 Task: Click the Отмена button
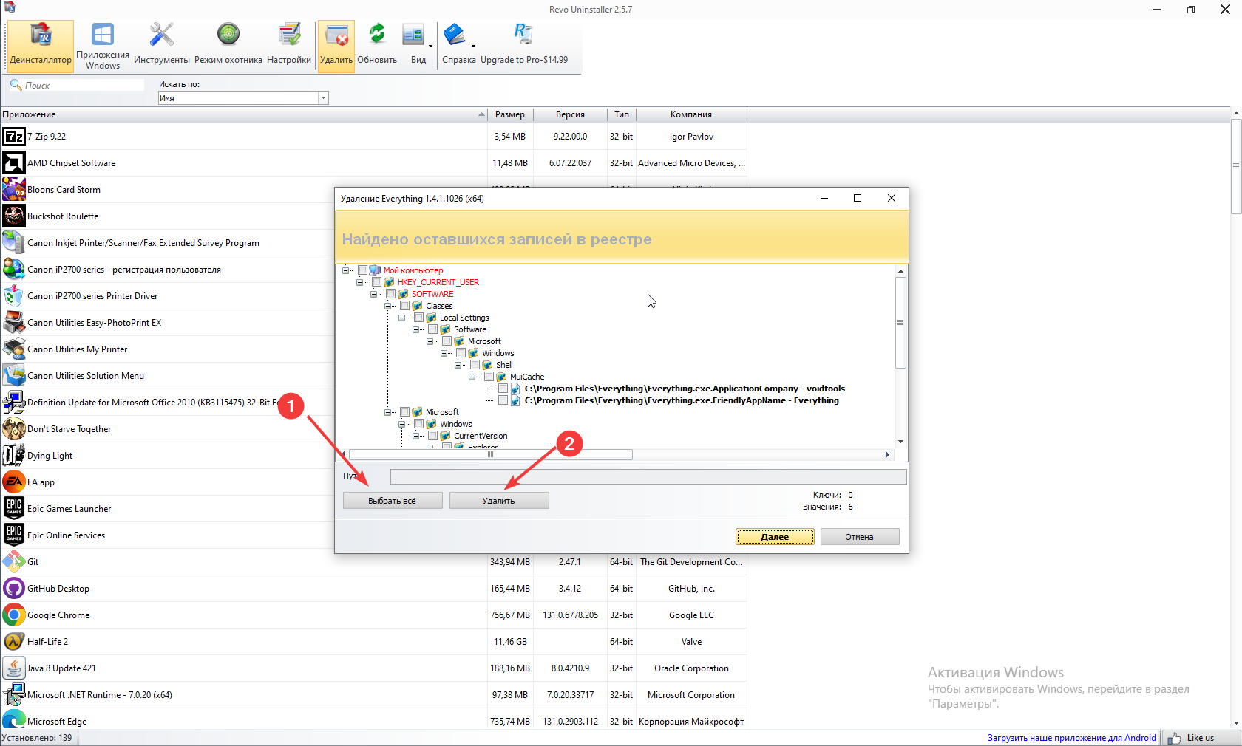point(860,537)
